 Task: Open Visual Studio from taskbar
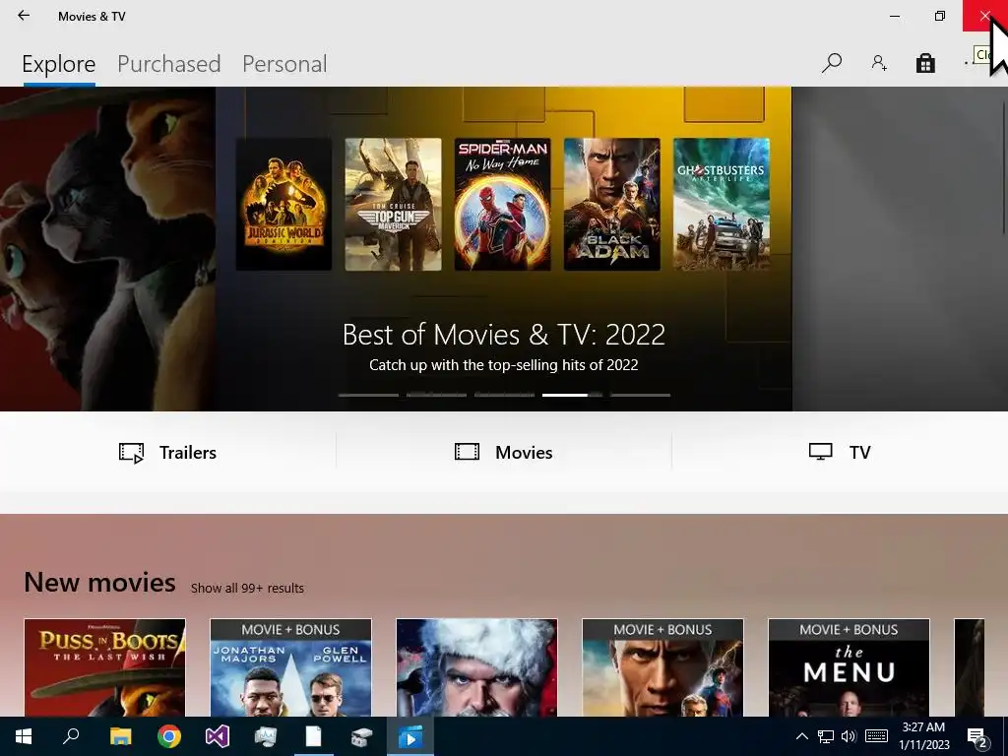(x=218, y=736)
